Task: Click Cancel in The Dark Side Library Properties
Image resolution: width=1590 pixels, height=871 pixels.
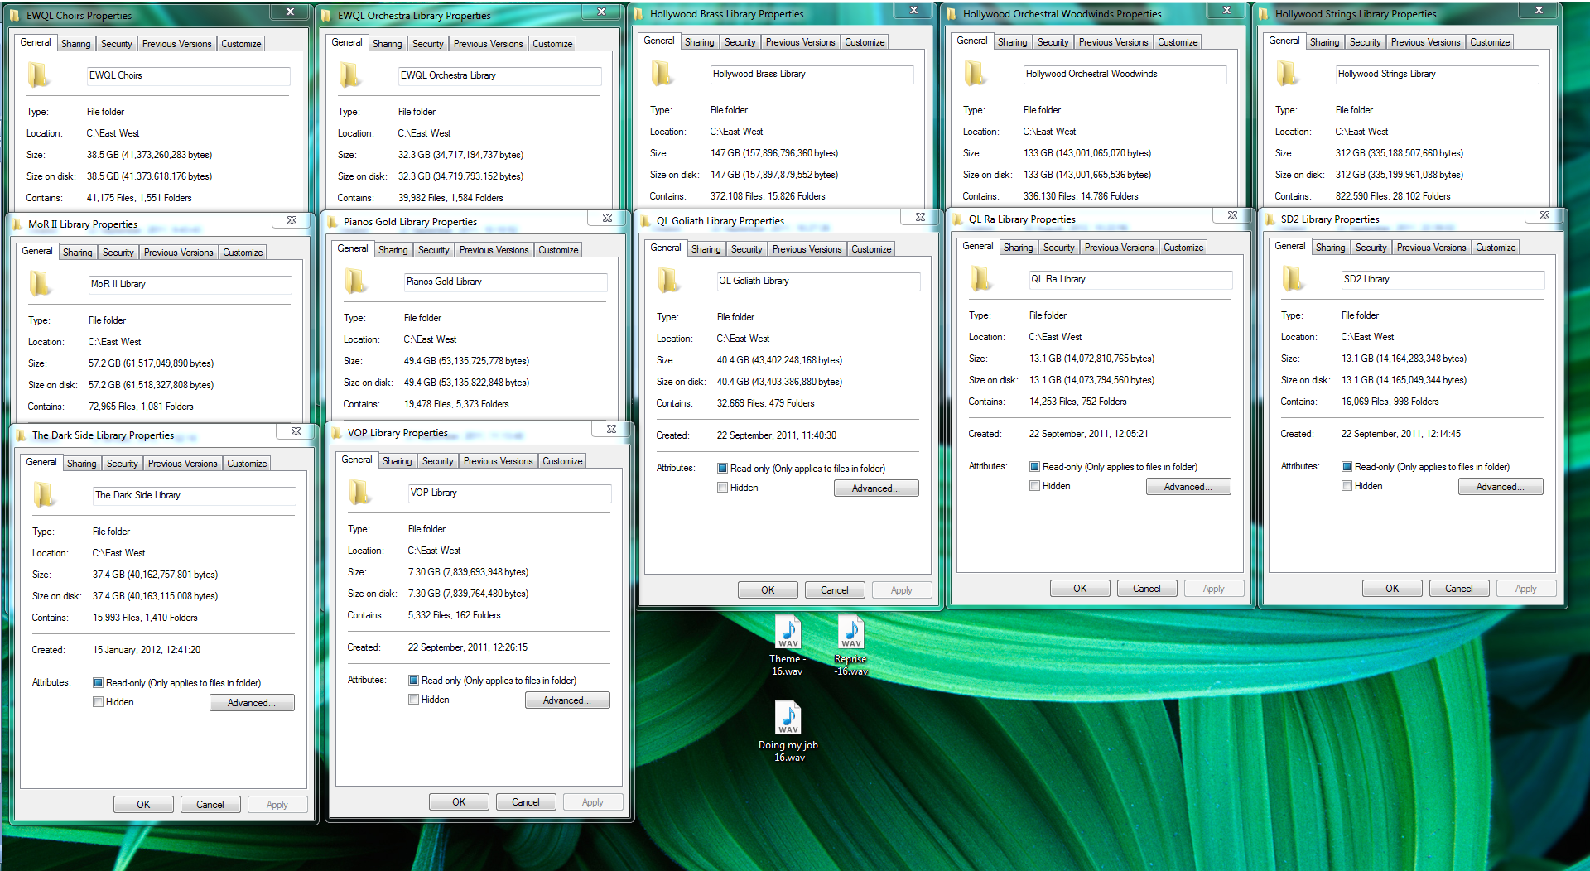Action: tap(210, 805)
